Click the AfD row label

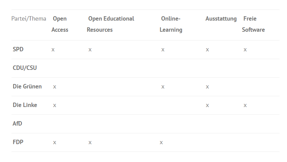coord(18,124)
